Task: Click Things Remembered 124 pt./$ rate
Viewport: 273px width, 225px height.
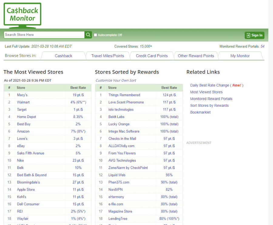Action: pos(169,95)
